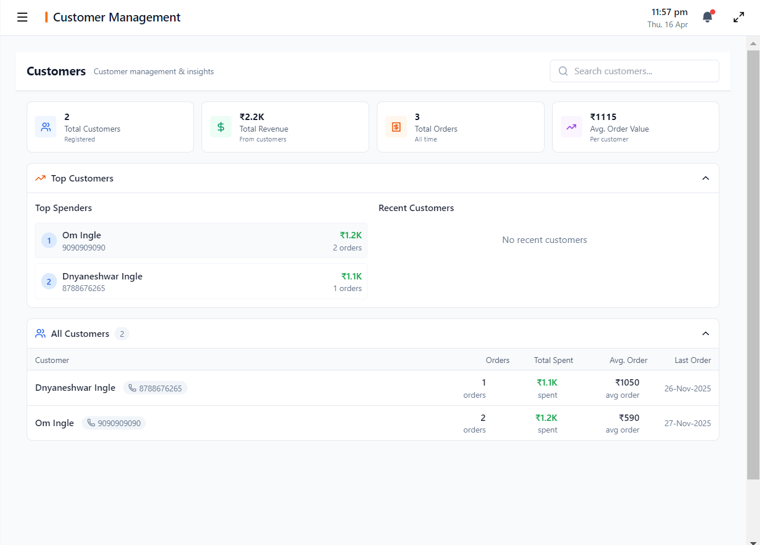The width and height of the screenshot is (760, 545).
Task: Select the Om Ingle table row name
Action: (55, 423)
